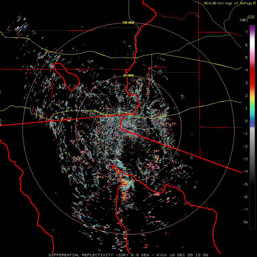Click the 50 NMI range ring label
Image resolution: width=257 pixels, height=257 pixels.
(128, 76)
